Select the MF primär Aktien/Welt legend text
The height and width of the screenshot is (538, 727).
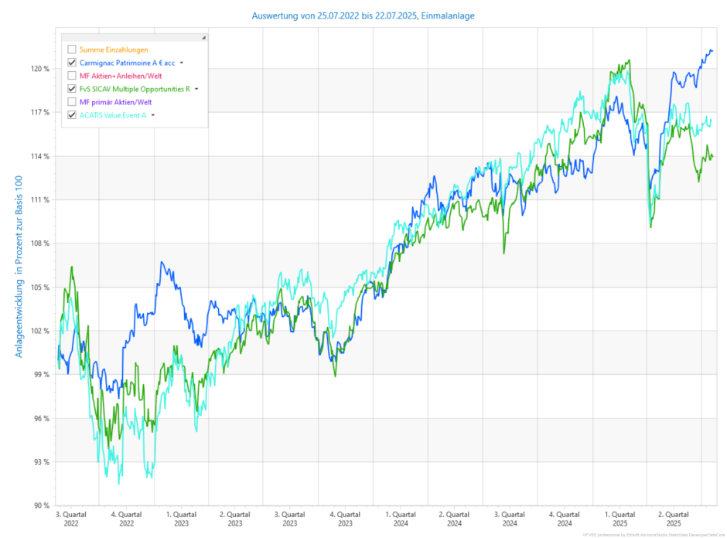click(115, 102)
